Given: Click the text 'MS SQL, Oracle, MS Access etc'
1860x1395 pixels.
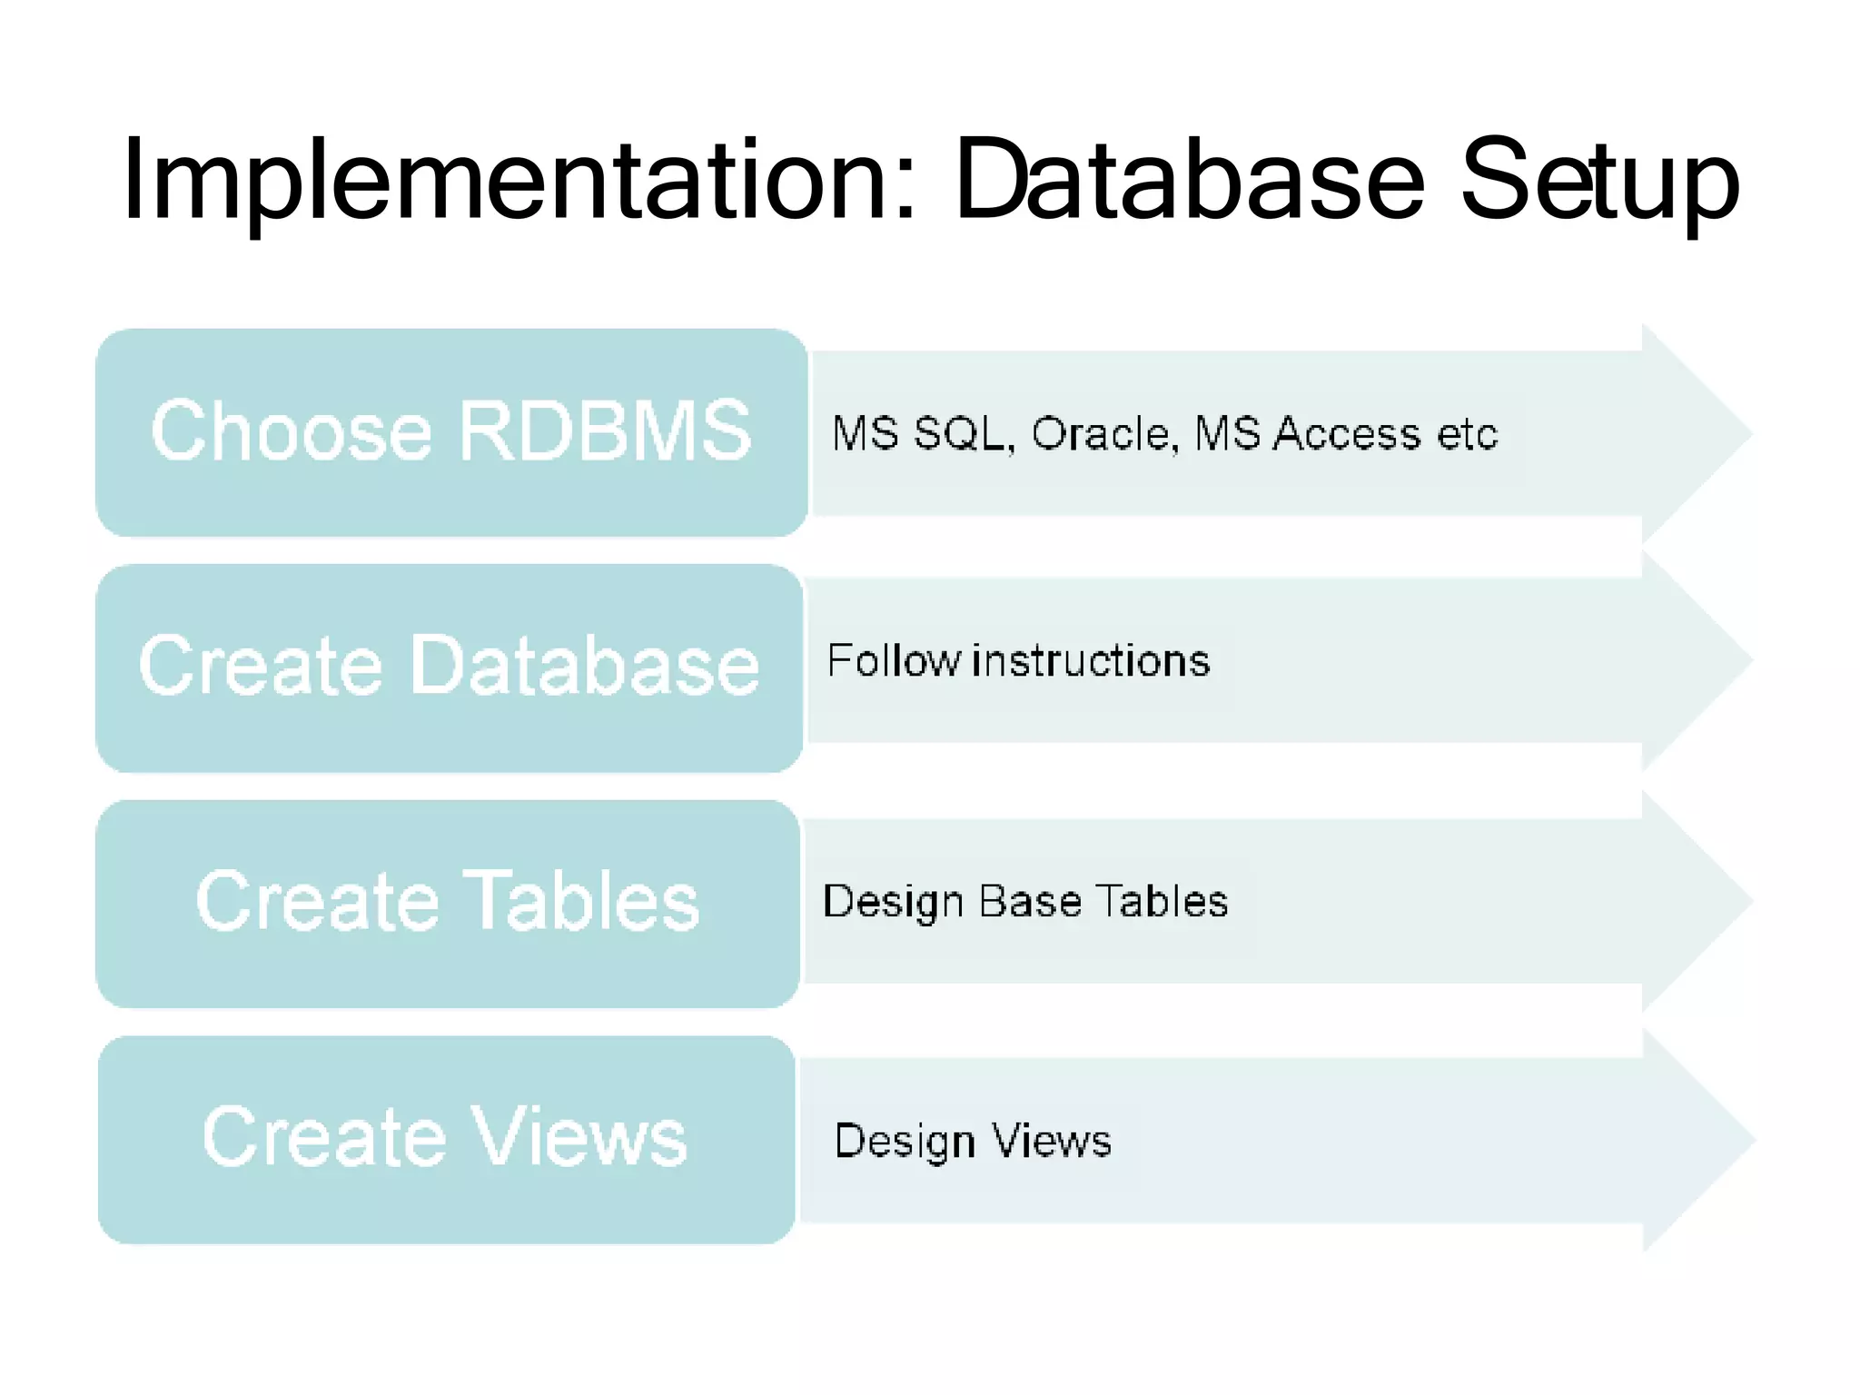Looking at the screenshot, I should pos(1165,434).
